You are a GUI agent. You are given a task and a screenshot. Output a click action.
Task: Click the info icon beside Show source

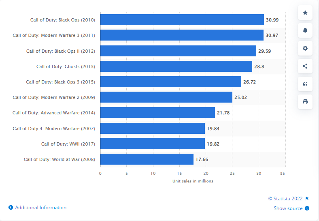(307, 208)
